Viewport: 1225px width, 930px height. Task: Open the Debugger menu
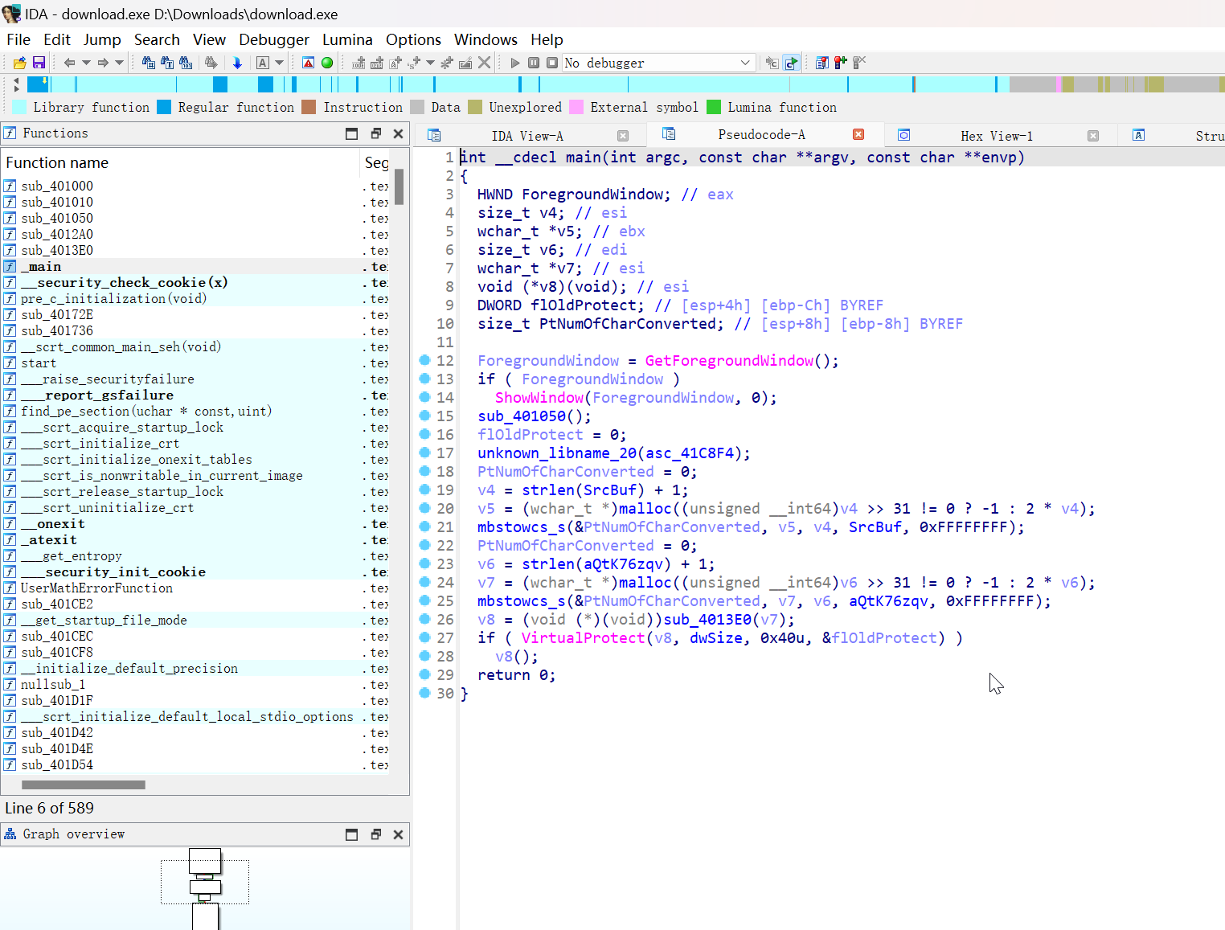coord(274,39)
